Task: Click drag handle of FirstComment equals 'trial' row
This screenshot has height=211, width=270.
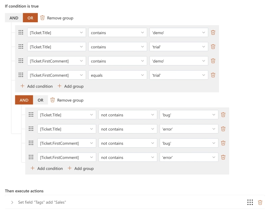Action: 21,75
